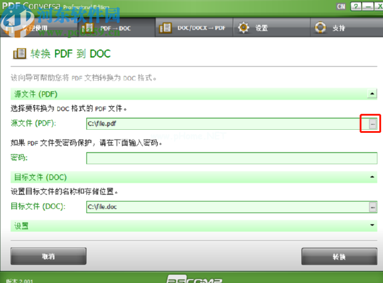Image resolution: width=383 pixels, height=283 pixels.
Task: Collapse the 源文件 (PDF) section
Action: 372,94
